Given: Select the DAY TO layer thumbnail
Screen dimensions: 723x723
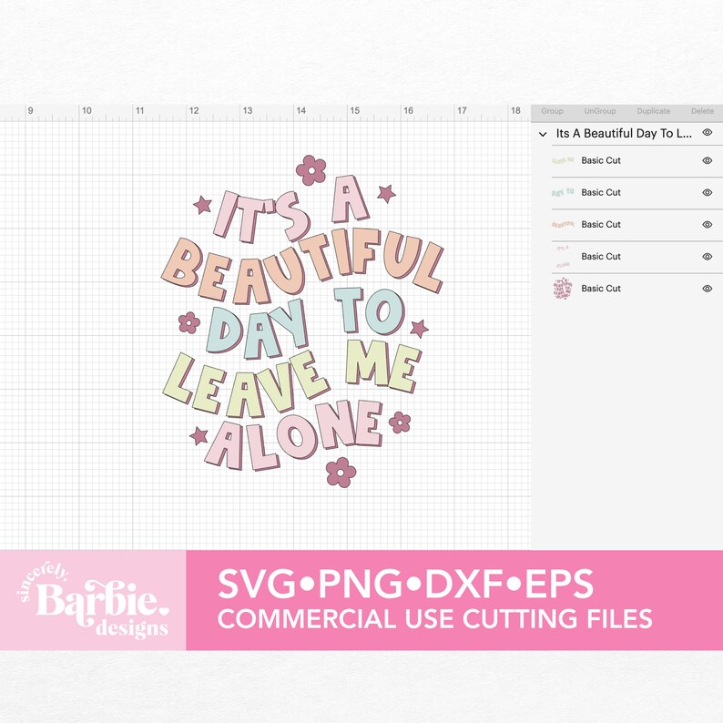Looking at the screenshot, I should coord(563,192).
